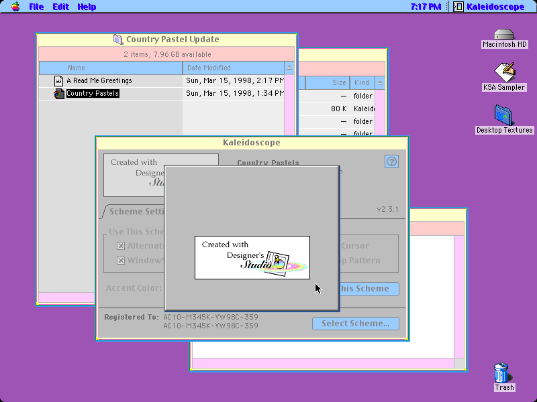Click the '80 K' size value
The image size is (537, 402).
coord(339,109)
